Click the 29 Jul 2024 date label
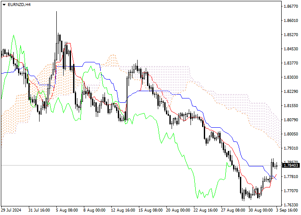 pyautogui.click(x=11, y=210)
